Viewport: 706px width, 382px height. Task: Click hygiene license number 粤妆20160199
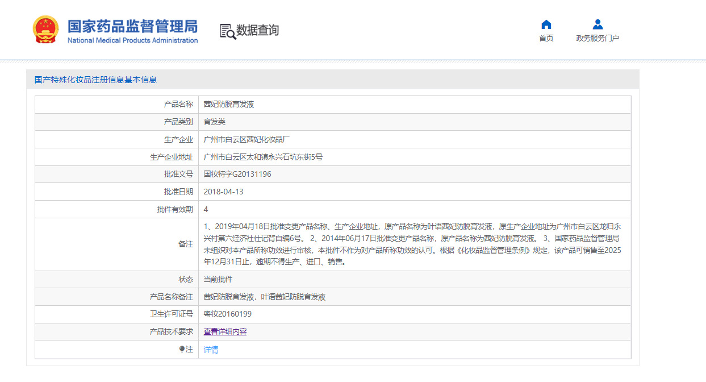(227, 314)
